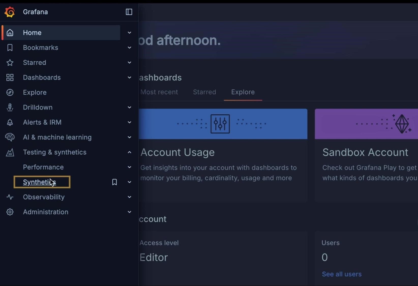Screen dimensions: 418x286
Task: Expand the Administration section chevron
Action: (129, 212)
